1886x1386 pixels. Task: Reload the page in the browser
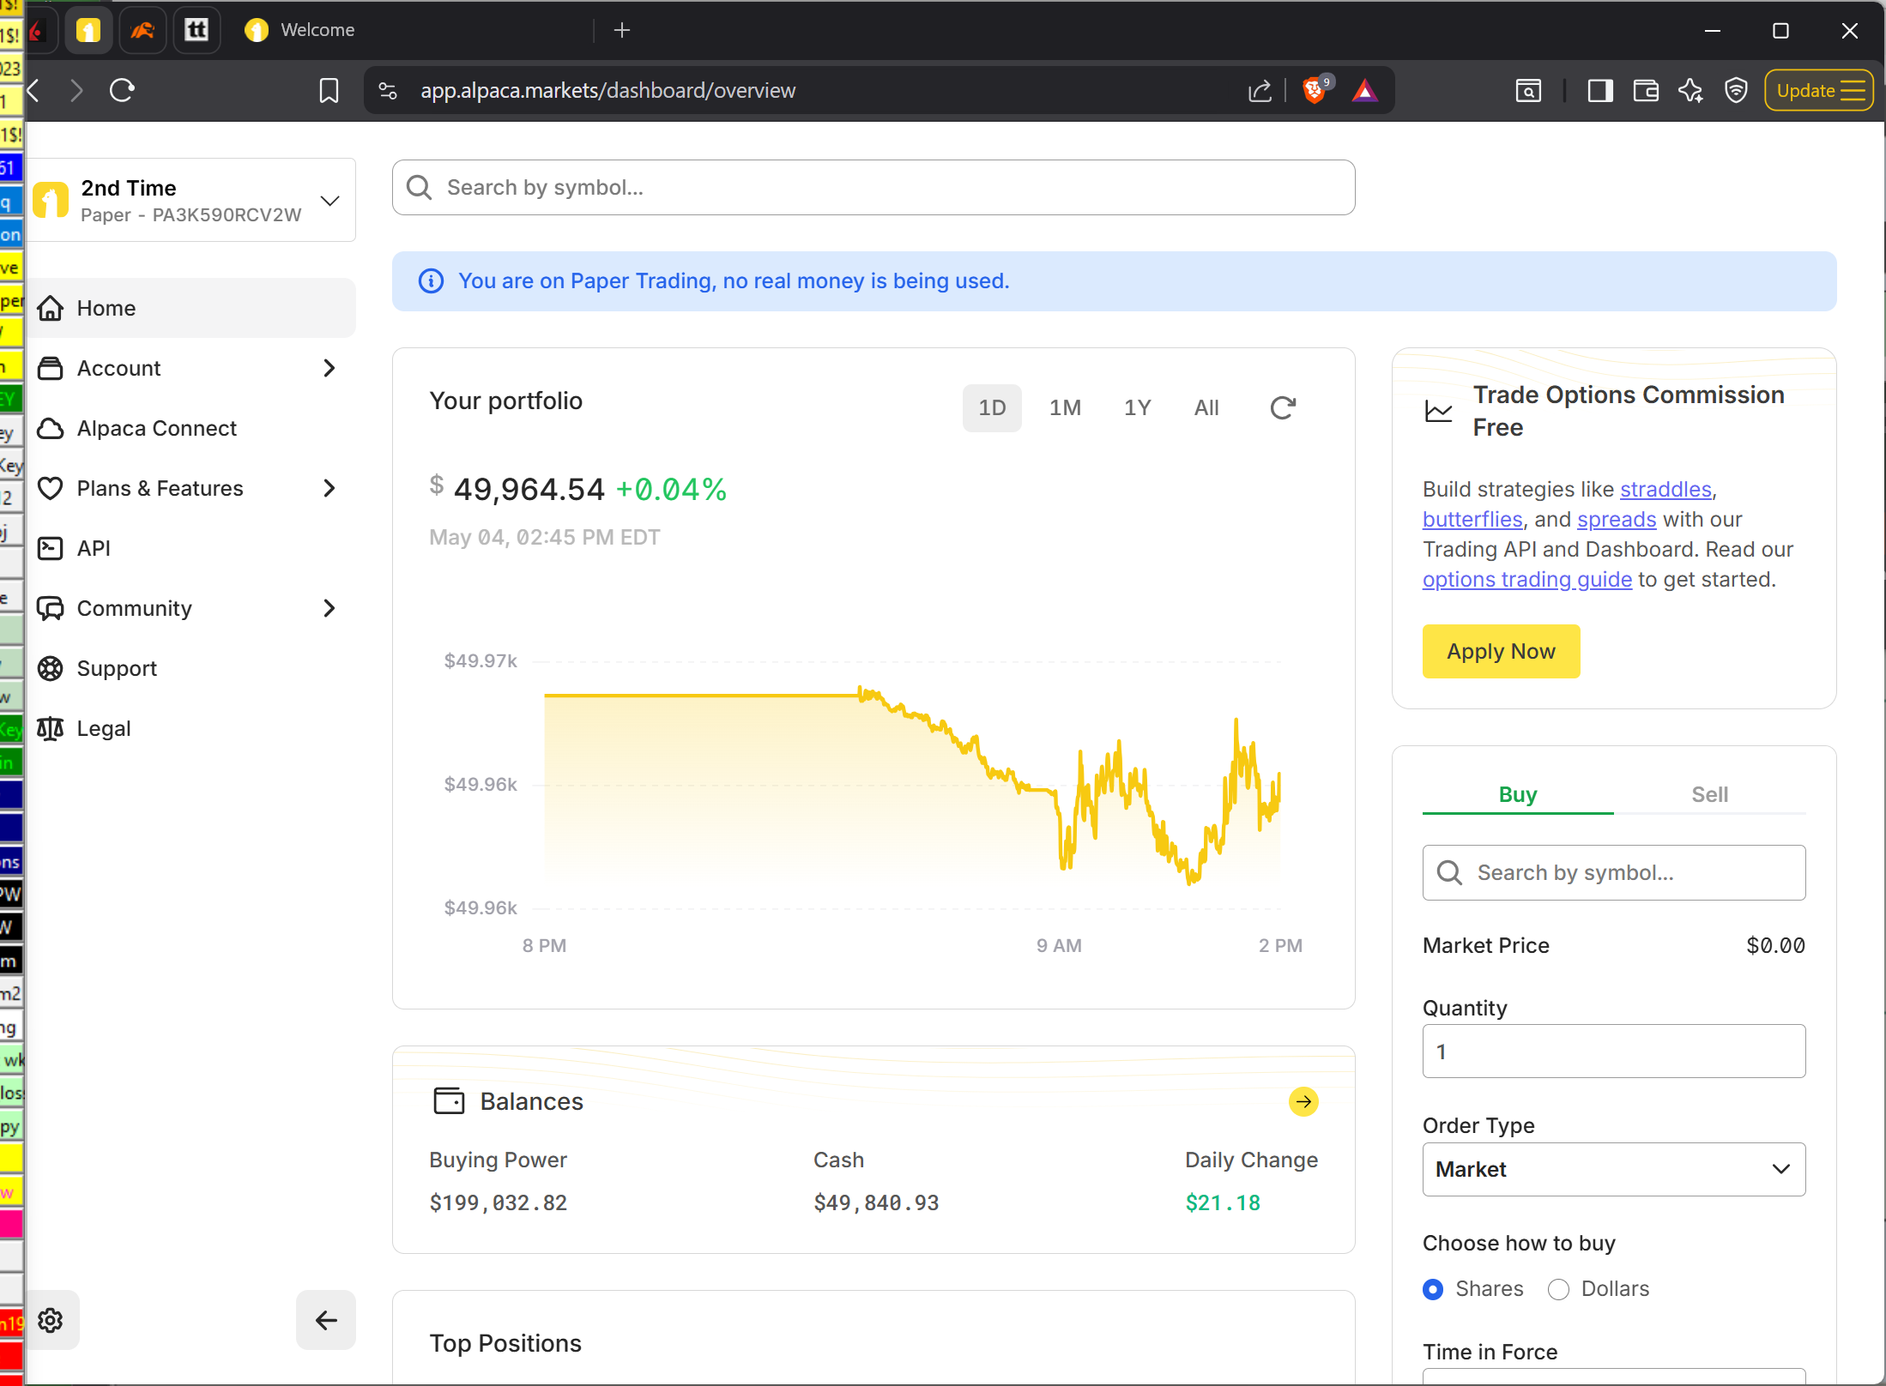122,90
